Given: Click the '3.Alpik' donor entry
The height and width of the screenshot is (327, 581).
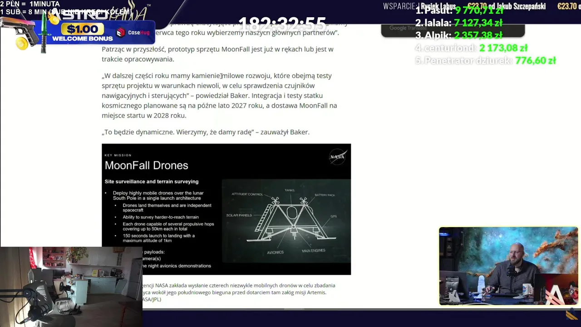Looking at the screenshot, I should coord(458,35).
